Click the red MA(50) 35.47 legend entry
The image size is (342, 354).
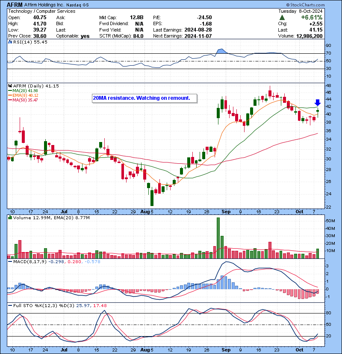pos(23,100)
